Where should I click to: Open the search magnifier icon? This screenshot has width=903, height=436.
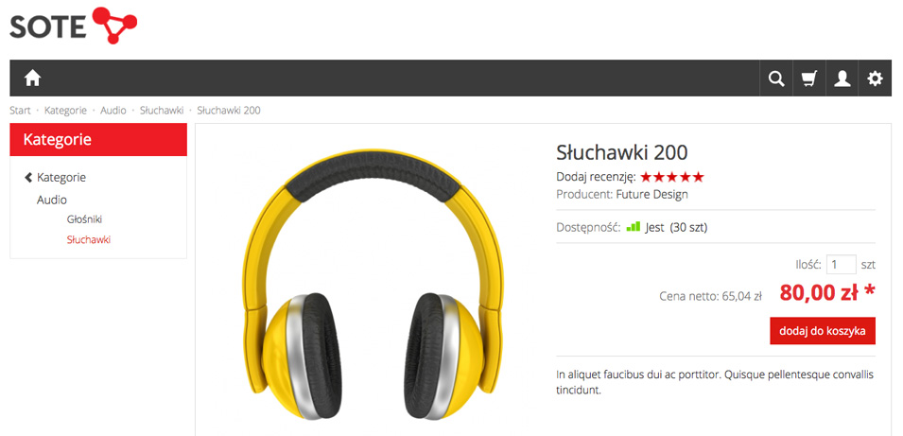(x=776, y=78)
